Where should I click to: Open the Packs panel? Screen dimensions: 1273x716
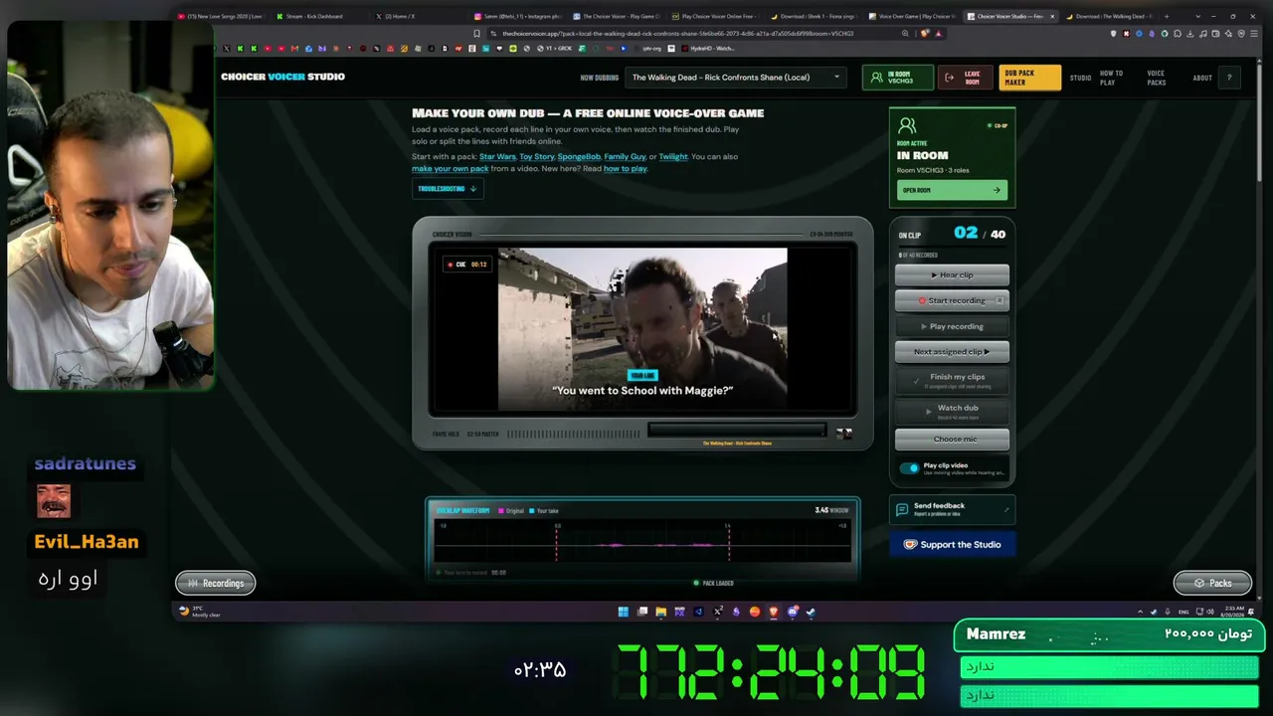point(1212,584)
